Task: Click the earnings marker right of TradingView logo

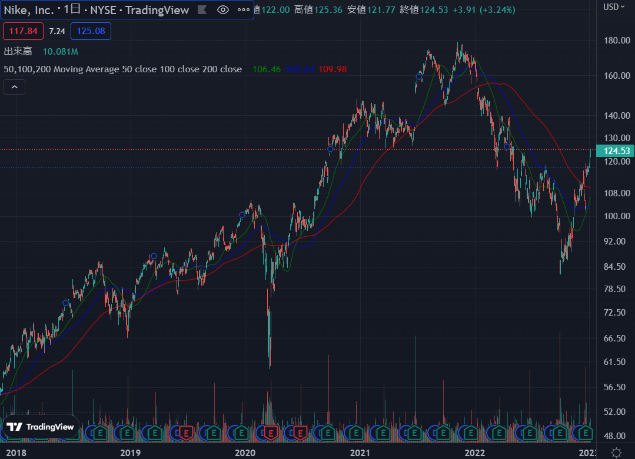Action: 100,434
